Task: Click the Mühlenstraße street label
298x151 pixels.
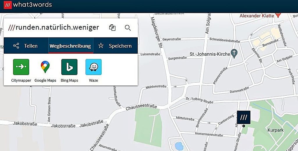Action: pyautogui.click(x=156, y=87)
